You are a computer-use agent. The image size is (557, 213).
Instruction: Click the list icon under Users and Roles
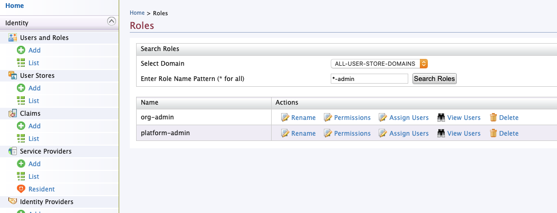click(x=21, y=63)
